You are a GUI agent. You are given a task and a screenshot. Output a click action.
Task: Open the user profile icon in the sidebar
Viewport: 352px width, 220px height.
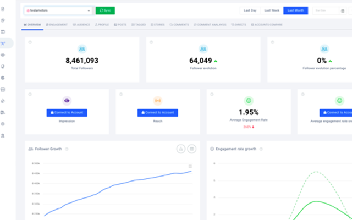[x=3, y=136]
